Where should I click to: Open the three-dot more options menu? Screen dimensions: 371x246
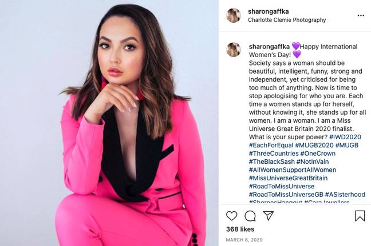click(361, 15)
